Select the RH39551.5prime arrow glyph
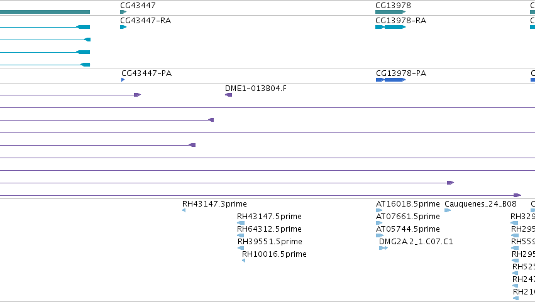This screenshot has width=535, height=302. tap(241, 248)
